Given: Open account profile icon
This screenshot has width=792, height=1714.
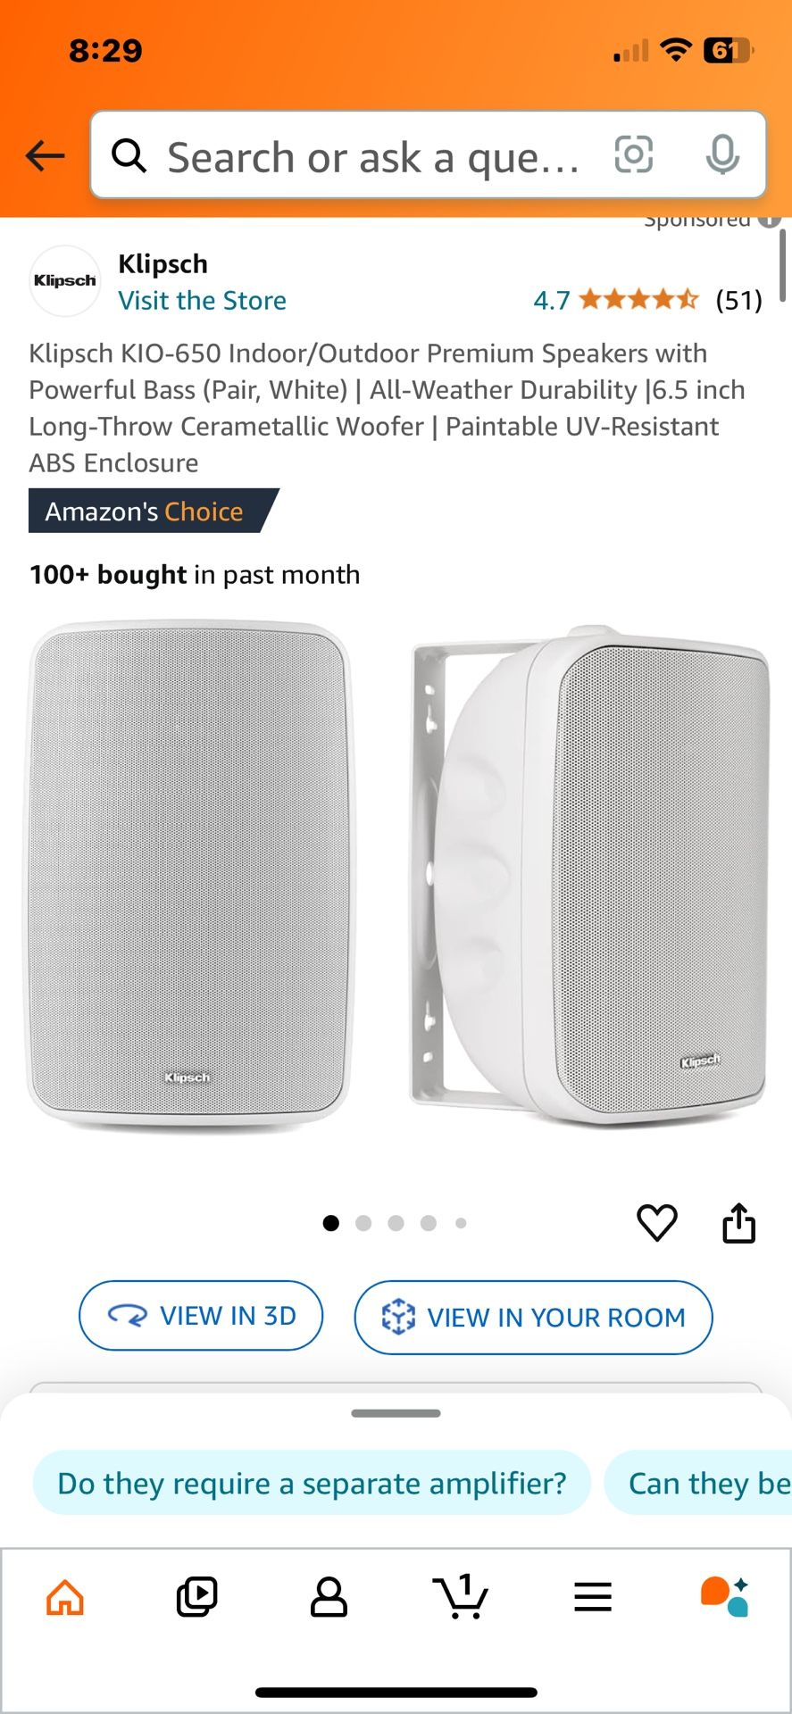Looking at the screenshot, I should click(329, 1597).
